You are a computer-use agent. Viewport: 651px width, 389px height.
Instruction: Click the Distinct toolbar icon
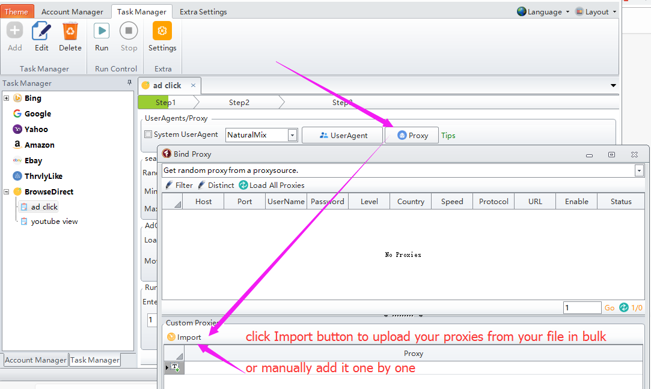(x=201, y=185)
